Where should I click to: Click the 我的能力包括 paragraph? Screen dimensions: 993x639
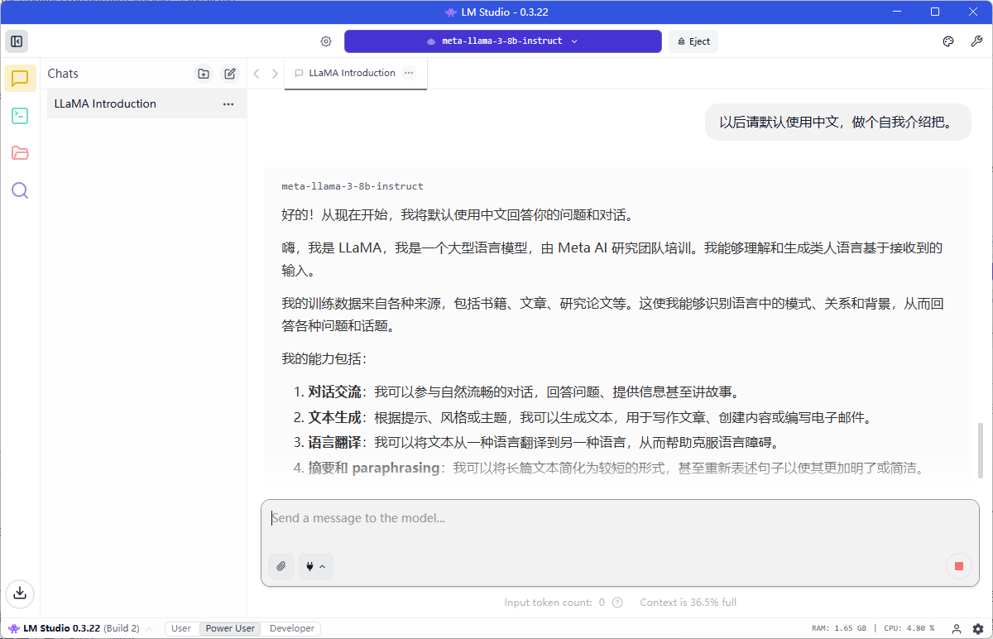[x=324, y=359]
